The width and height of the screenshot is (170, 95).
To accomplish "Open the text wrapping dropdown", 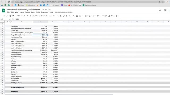I will click(x=94, y=16).
